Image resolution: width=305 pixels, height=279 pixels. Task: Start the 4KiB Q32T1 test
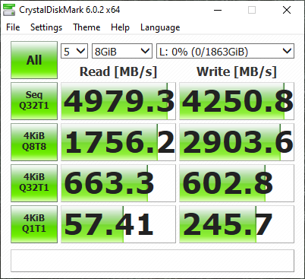(x=34, y=183)
